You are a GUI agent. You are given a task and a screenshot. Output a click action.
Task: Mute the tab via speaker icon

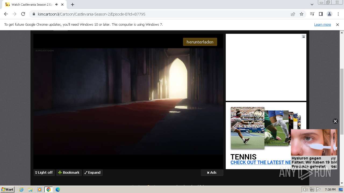[57, 5]
